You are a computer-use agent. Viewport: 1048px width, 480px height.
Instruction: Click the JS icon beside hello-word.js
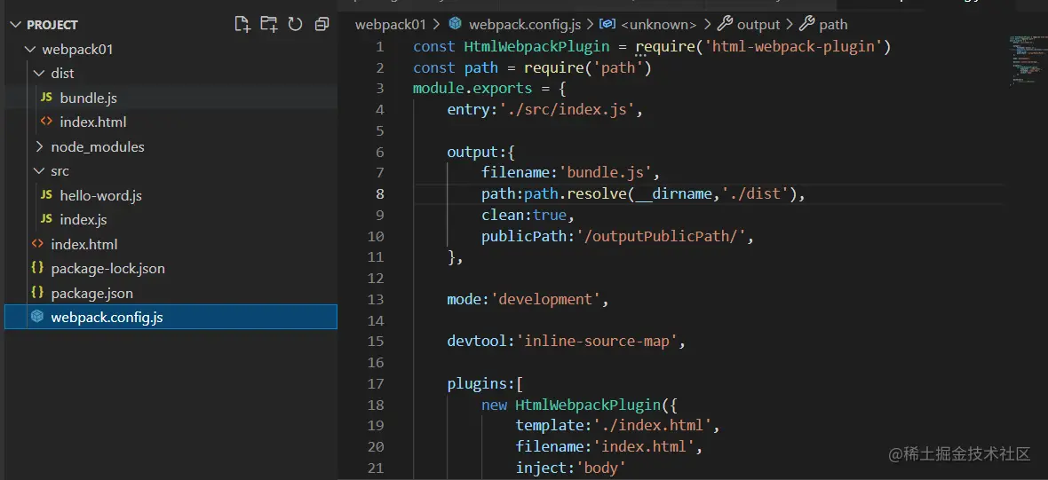point(46,195)
